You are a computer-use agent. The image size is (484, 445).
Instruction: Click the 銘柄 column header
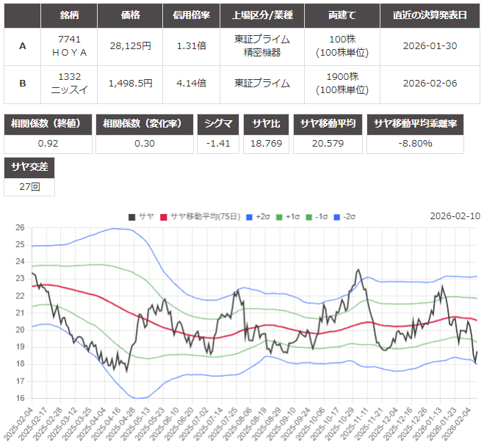click(73, 15)
